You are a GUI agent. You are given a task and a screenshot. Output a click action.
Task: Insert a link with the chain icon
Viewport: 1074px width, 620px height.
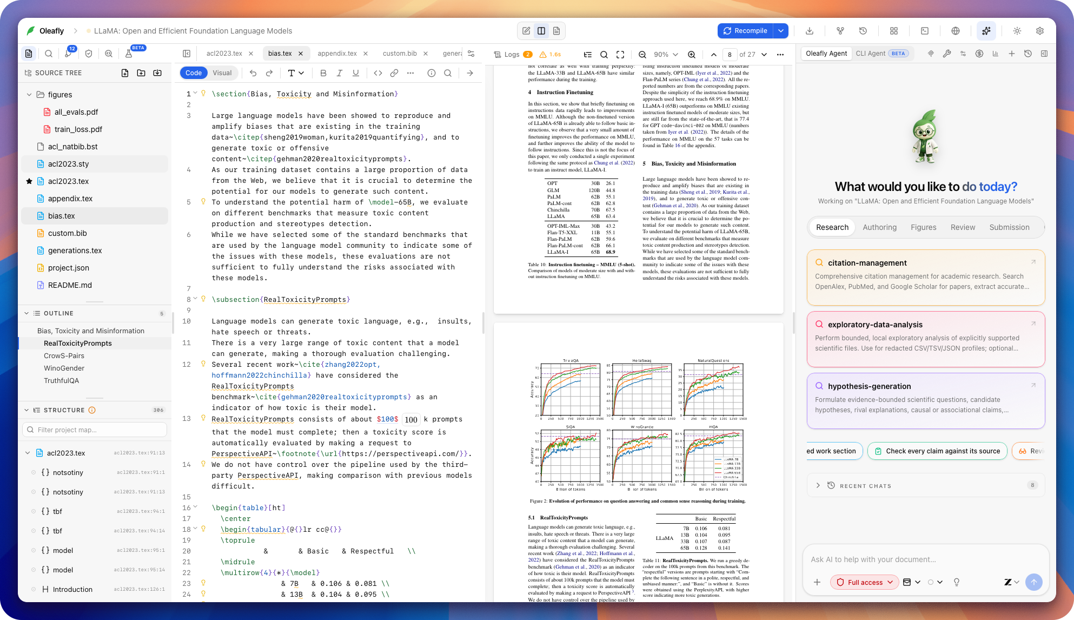click(x=394, y=73)
